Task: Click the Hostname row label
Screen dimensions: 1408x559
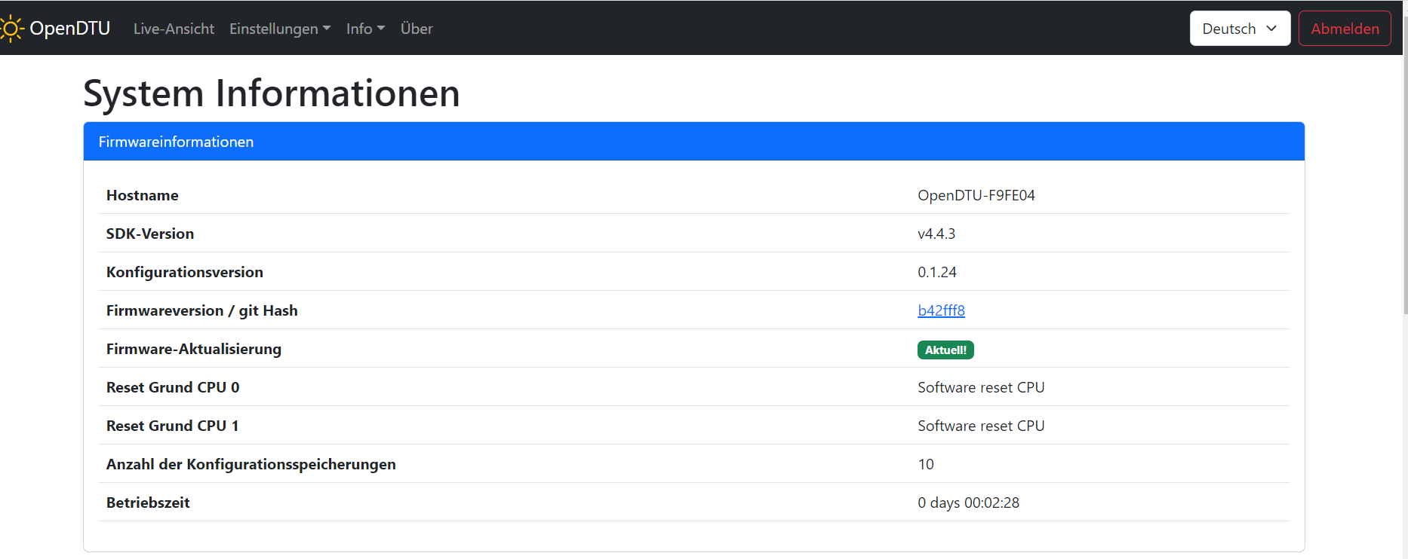Action: point(143,195)
